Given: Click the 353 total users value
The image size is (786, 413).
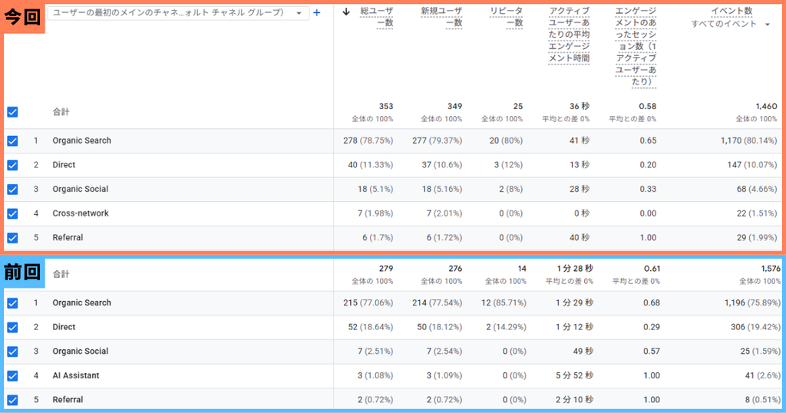Looking at the screenshot, I should tap(386, 106).
